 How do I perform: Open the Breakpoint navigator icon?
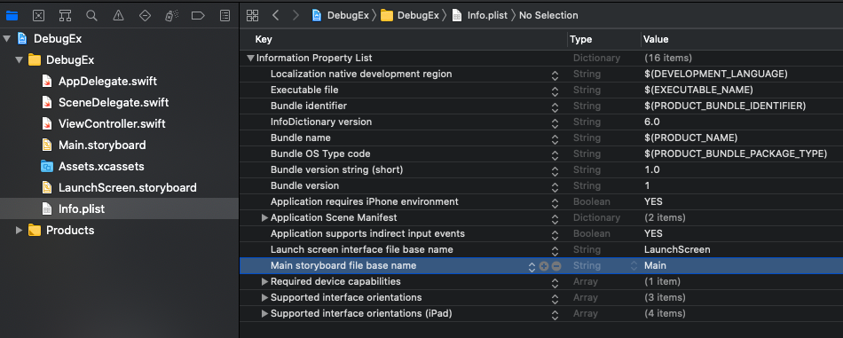coord(198,16)
